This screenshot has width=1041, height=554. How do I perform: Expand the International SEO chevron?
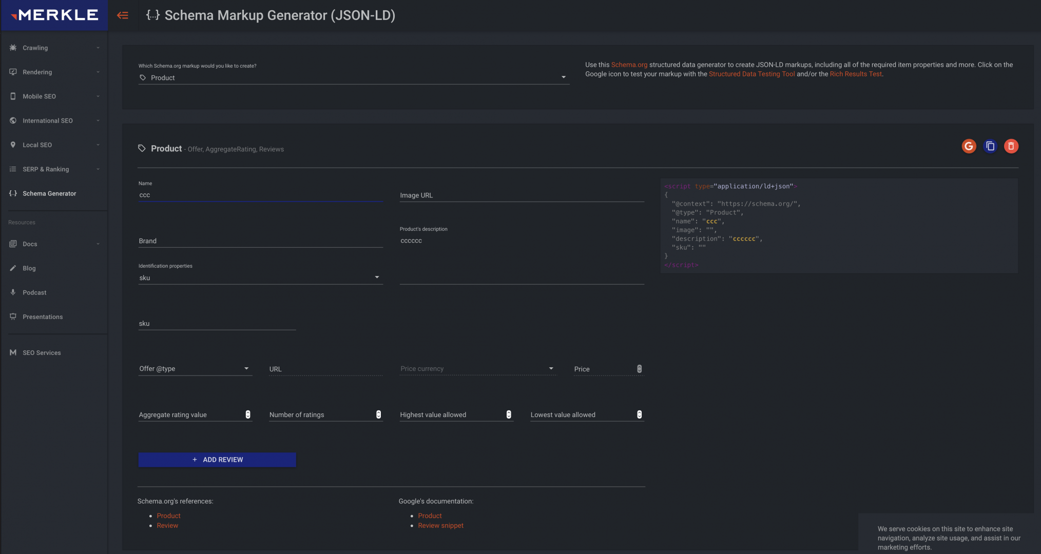pyautogui.click(x=98, y=121)
